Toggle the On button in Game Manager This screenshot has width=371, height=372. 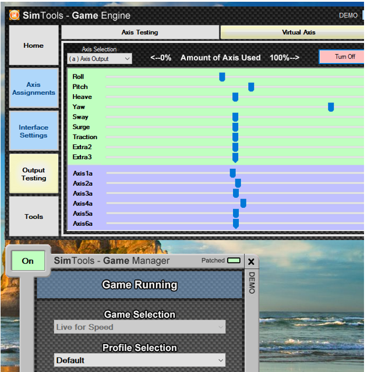pyautogui.click(x=28, y=261)
